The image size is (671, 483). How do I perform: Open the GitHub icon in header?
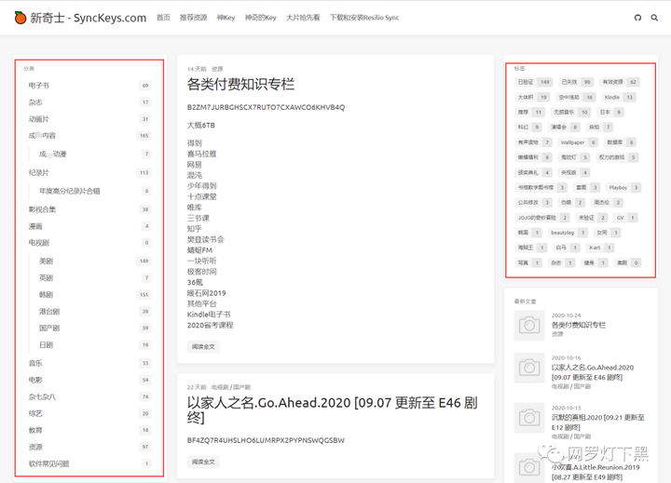[637, 18]
